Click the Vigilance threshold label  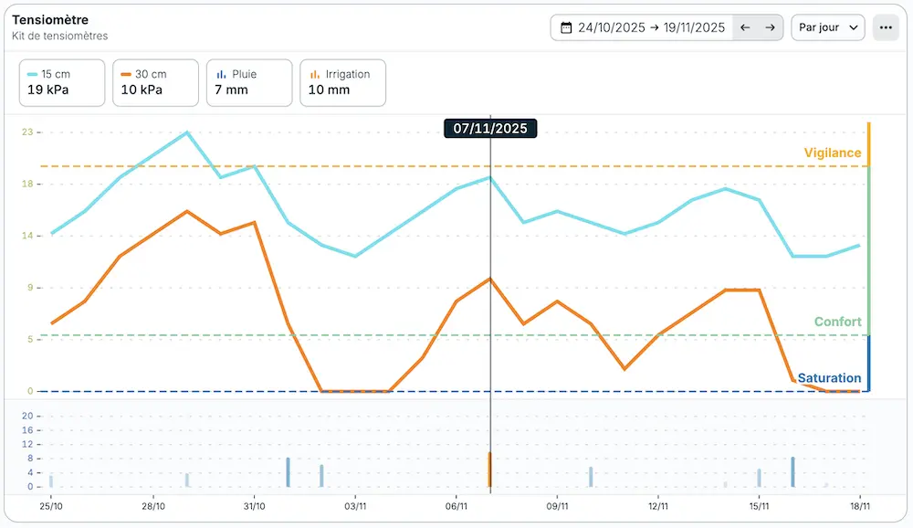click(x=832, y=153)
